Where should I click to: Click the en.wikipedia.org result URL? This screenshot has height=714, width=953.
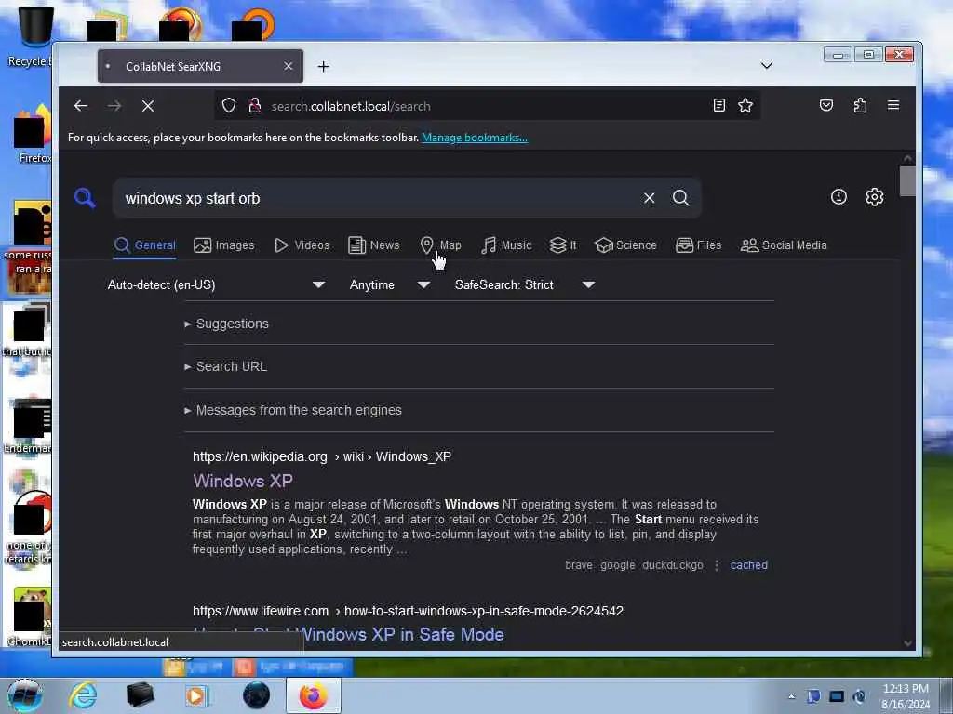pyautogui.click(x=322, y=456)
